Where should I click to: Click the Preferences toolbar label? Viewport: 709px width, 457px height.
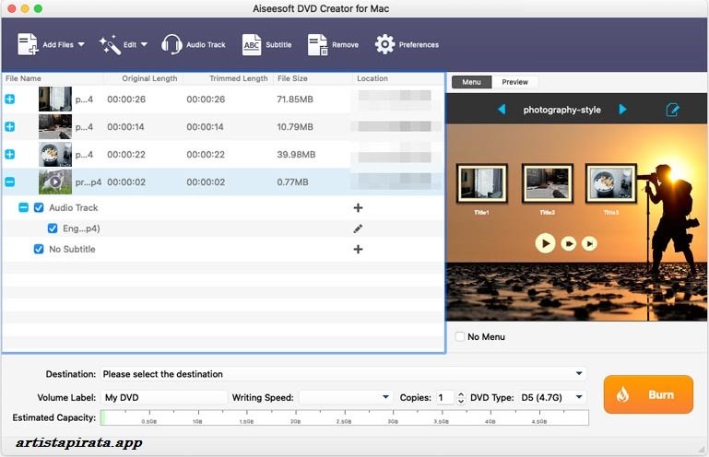click(419, 45)
